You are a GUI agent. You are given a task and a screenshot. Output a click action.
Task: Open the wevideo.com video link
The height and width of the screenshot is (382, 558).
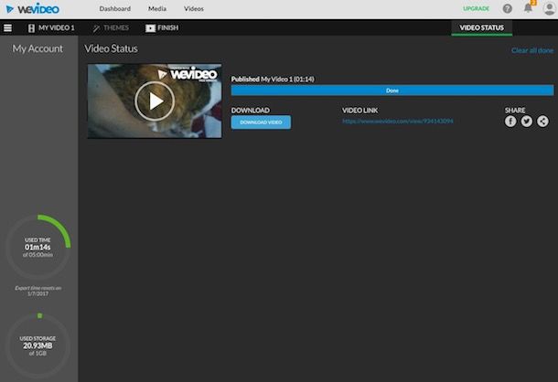pos(398,122)
